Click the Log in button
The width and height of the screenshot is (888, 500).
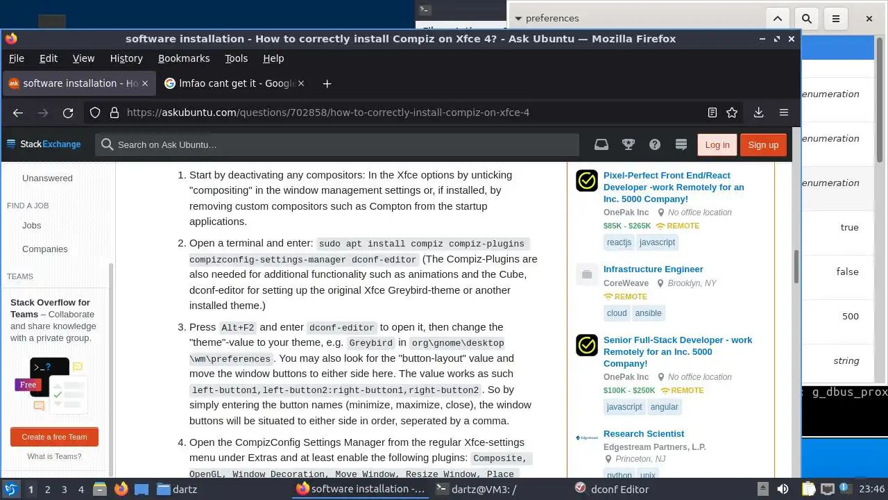coord(717,144)
